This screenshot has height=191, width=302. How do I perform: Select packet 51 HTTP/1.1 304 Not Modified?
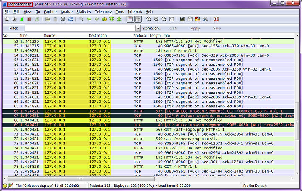[x=148, y=42]
